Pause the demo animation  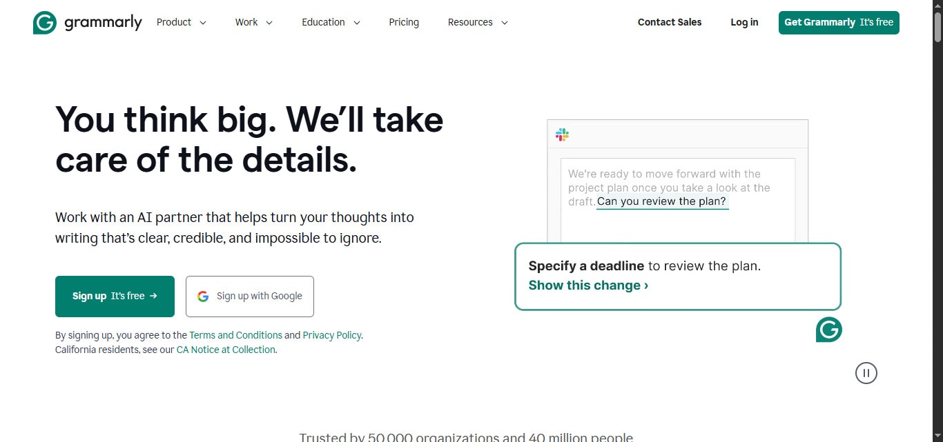(866, 372)
